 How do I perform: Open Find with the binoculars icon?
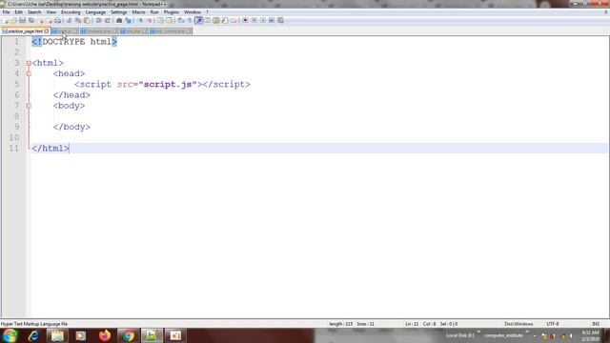[119, 20]
